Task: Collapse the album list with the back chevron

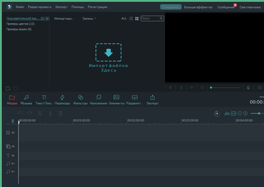Action: (x=47, y=18)
